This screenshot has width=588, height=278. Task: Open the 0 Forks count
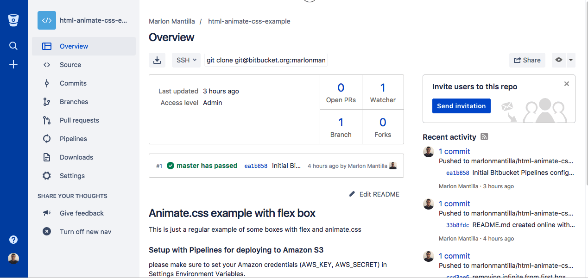pos(383,127)
